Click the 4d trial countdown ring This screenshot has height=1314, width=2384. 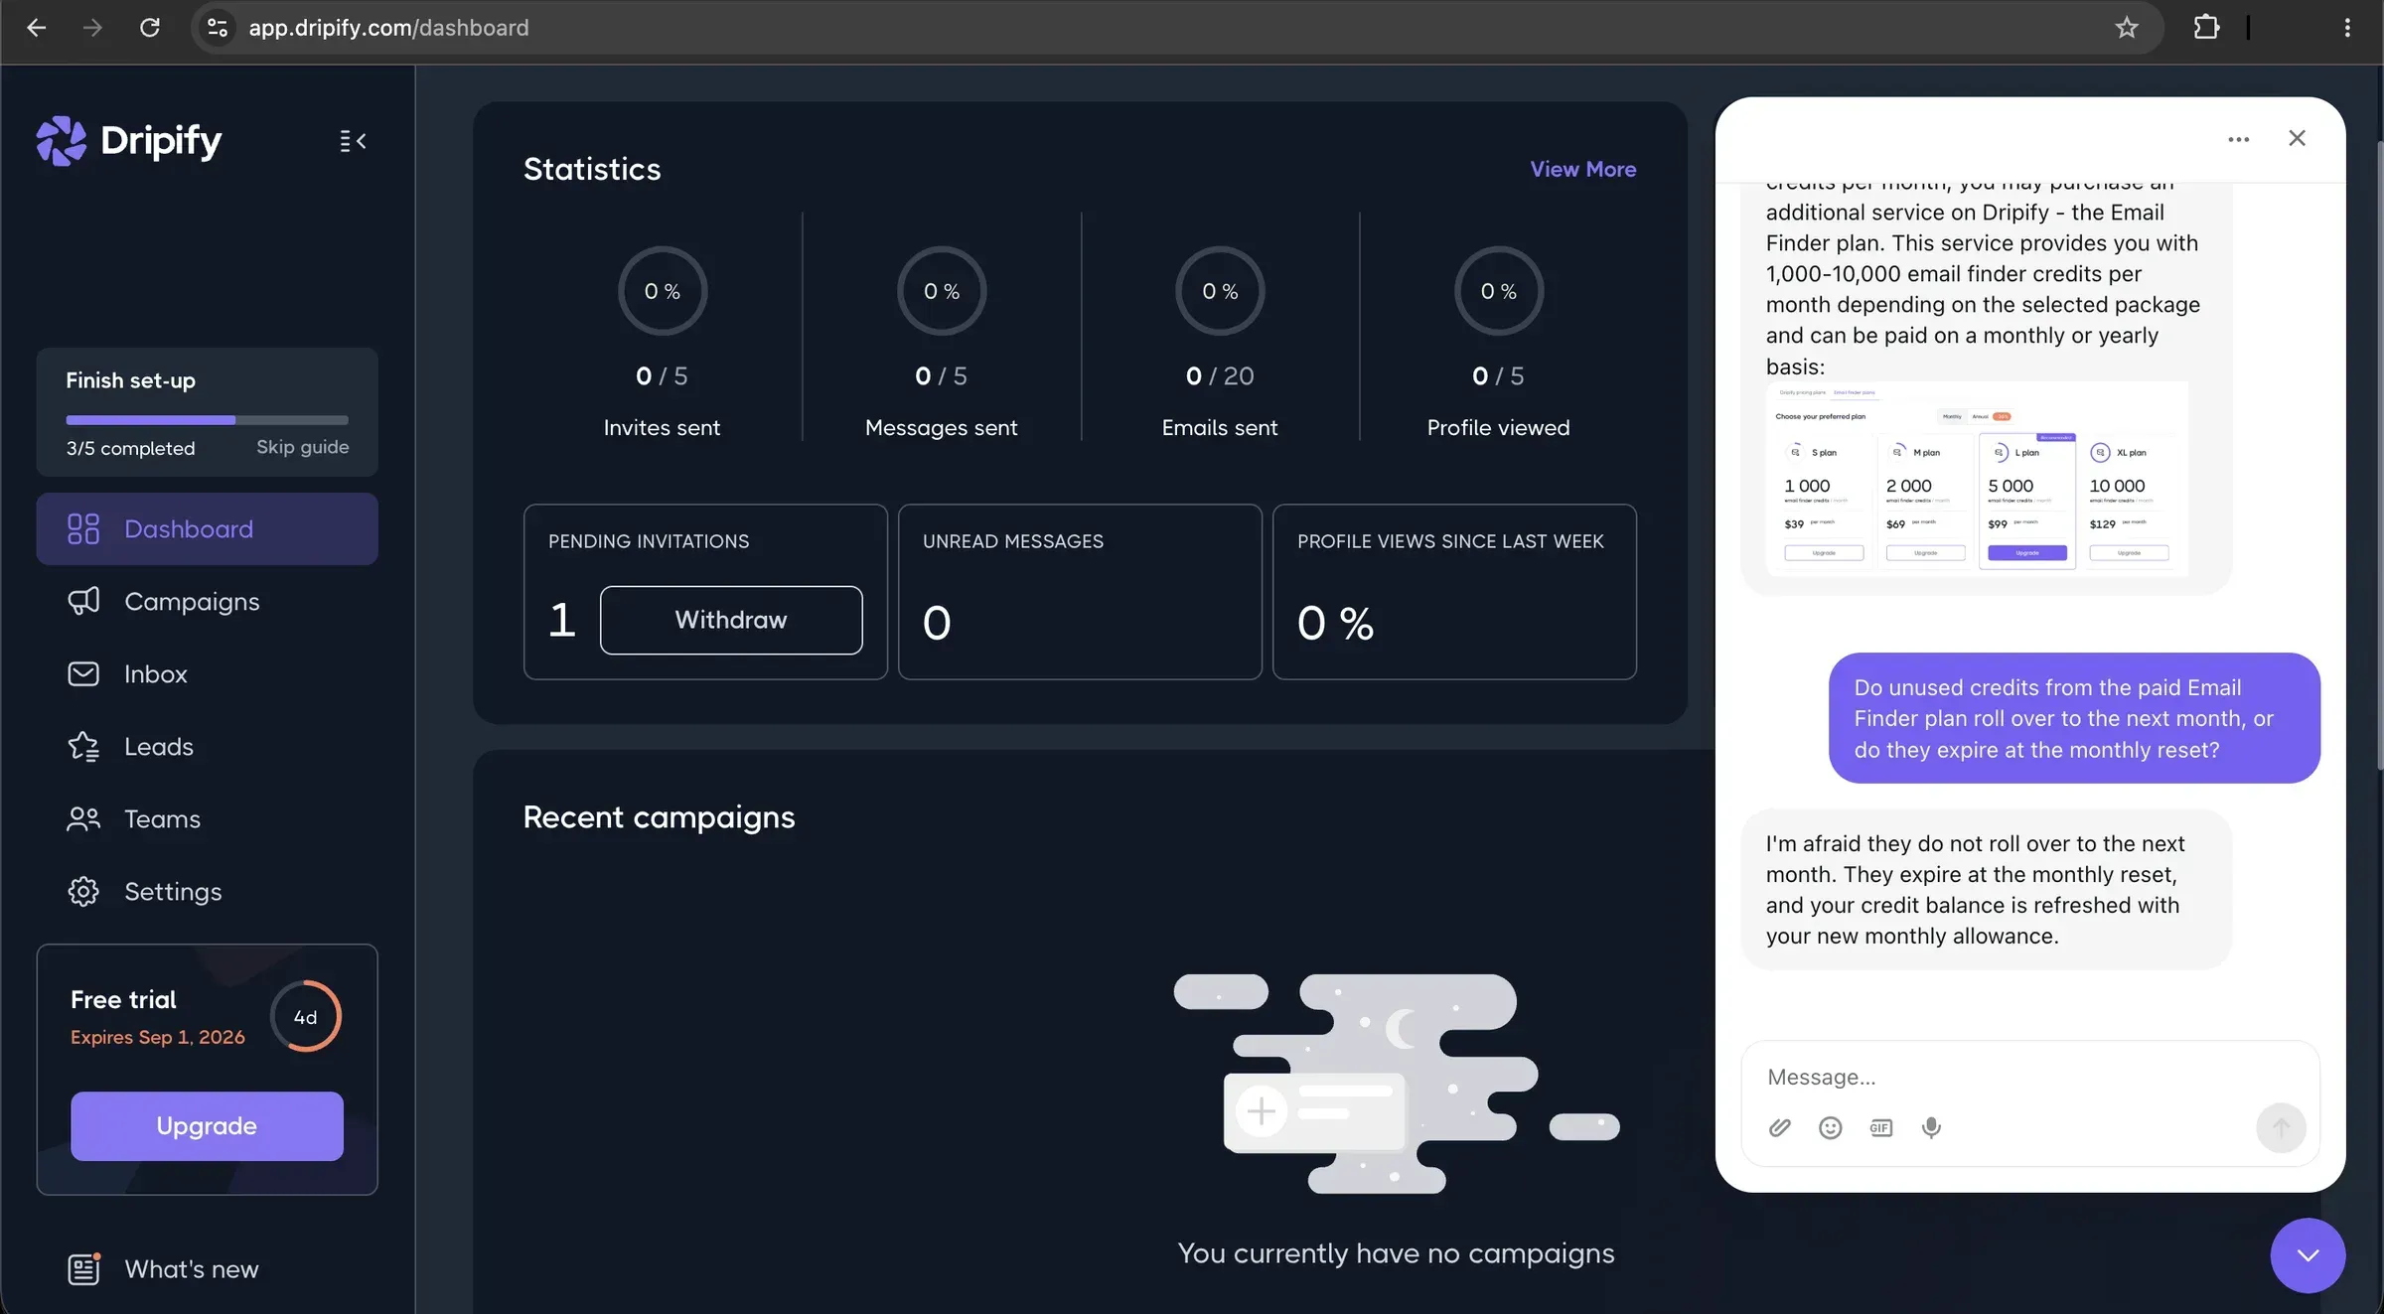305,1016
